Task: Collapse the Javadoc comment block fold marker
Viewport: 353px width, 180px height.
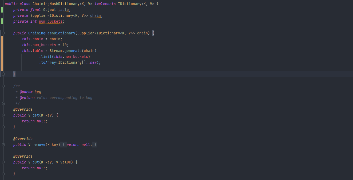Action: point(3,86)
